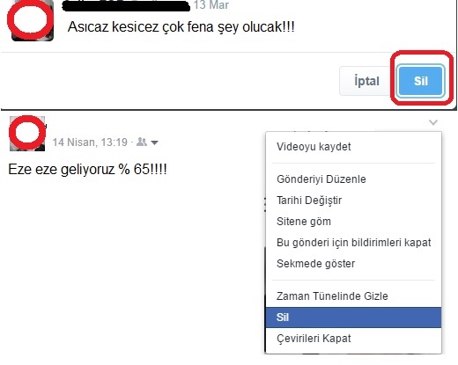Click the İptal cancel button
This screenshot has width=458, height=365.
366,81
